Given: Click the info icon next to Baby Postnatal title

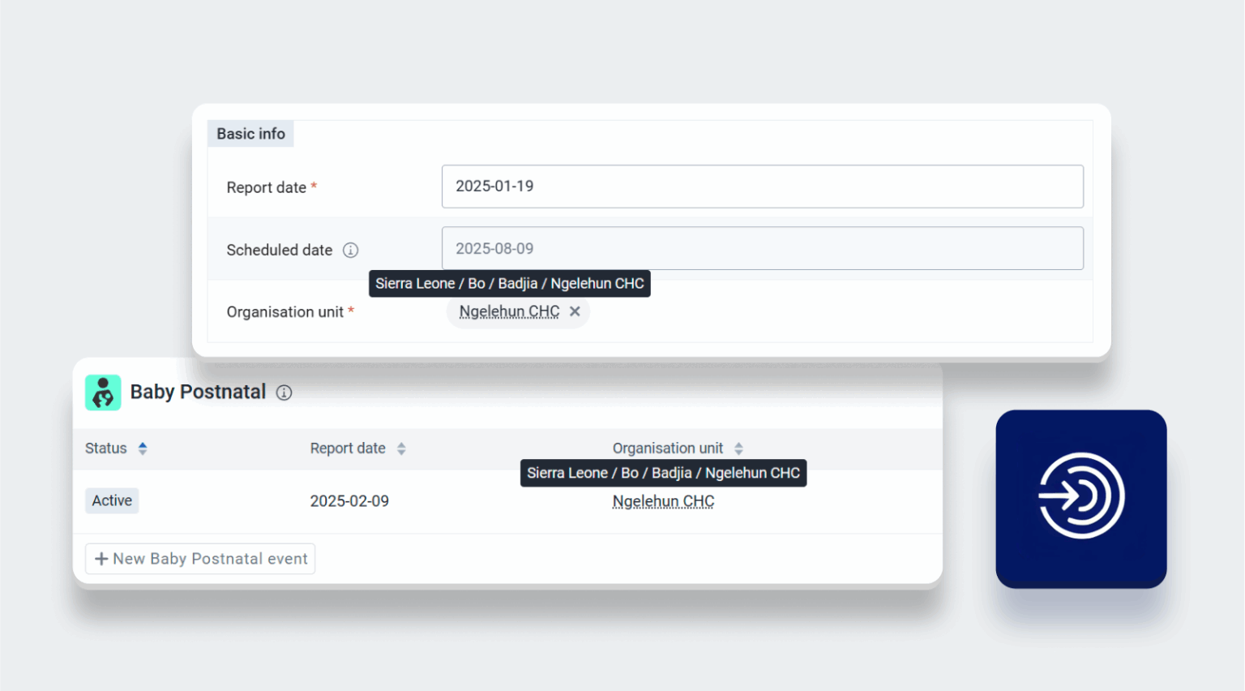Looking at the screenshot, I should point(284,393).
